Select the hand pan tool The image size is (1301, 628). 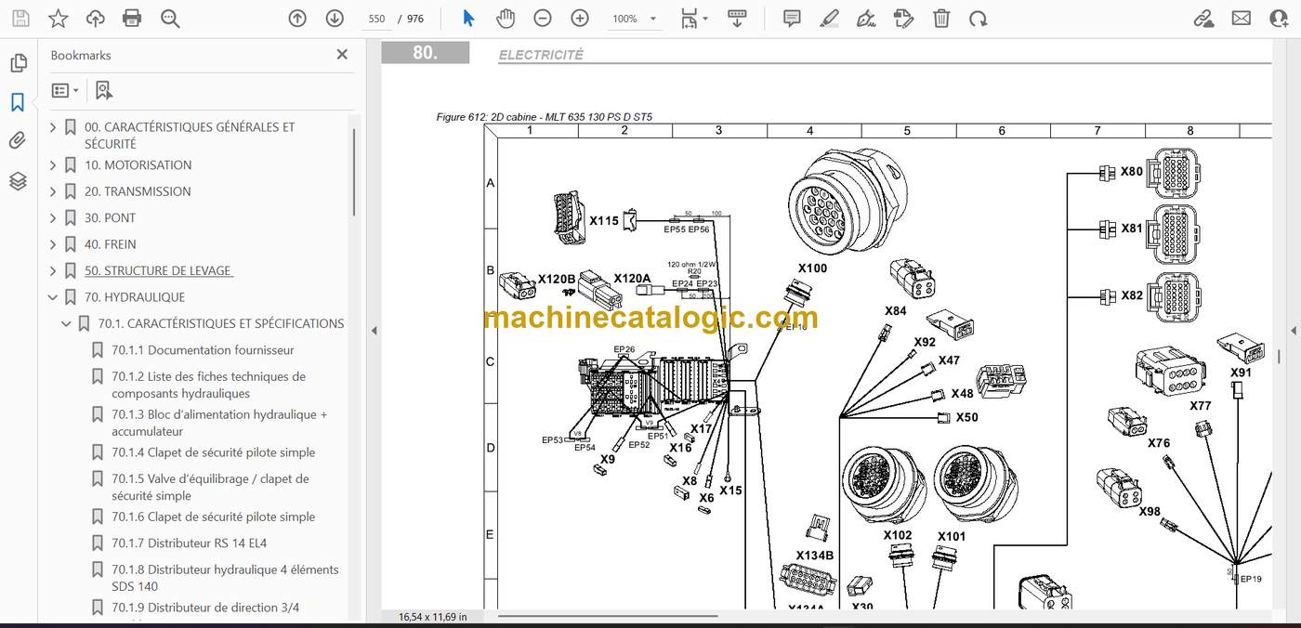click(506, 19)
